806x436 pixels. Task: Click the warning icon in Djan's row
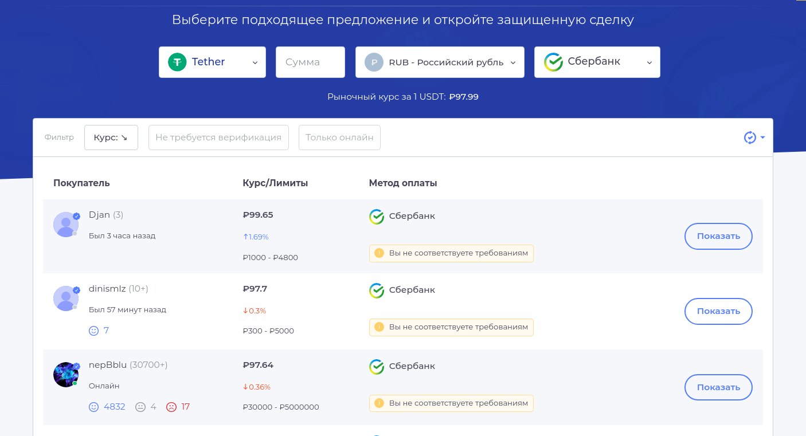coord(379,253)
